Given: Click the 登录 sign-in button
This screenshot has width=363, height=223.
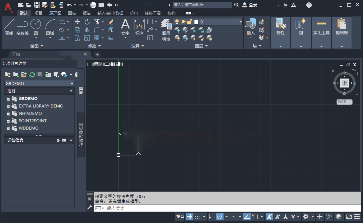Looking at the screenshot, I should (250, 5).
